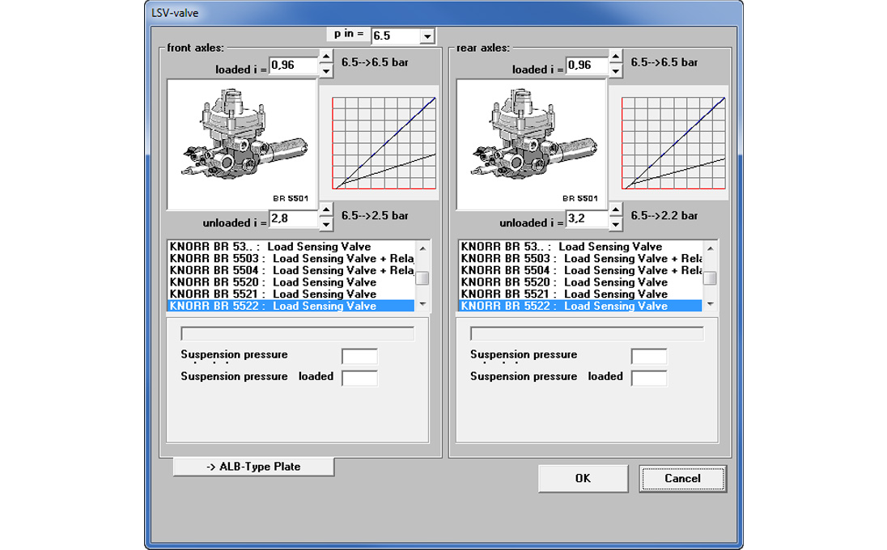Select KNORR BR 5521 in front axles list
This screenshot has height=550, width=887.
click(x=291, y=294)
